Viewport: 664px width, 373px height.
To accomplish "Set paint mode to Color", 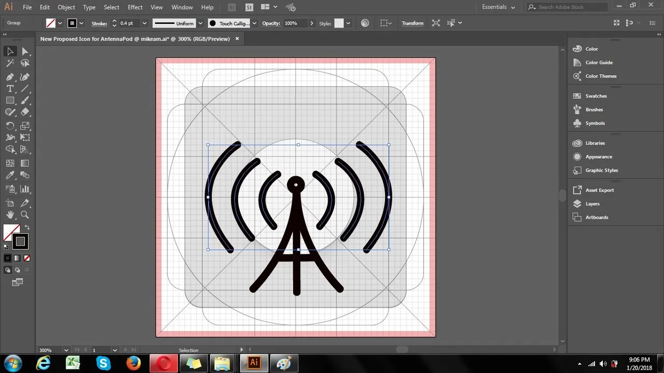I will click(x=8, y=258).
